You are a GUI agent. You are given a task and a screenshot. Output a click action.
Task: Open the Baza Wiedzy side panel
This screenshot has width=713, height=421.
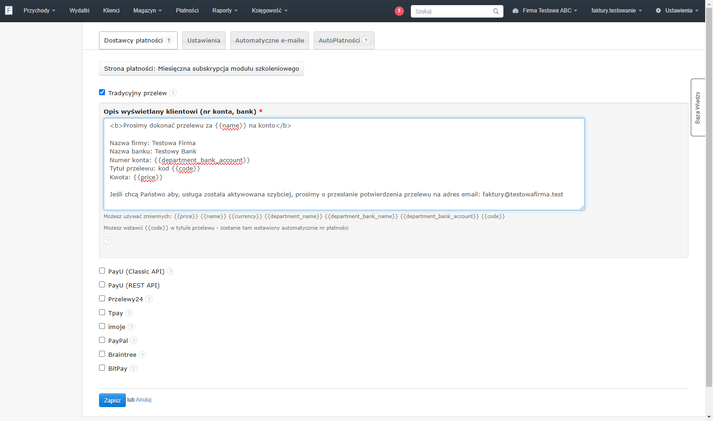point(698,107)
